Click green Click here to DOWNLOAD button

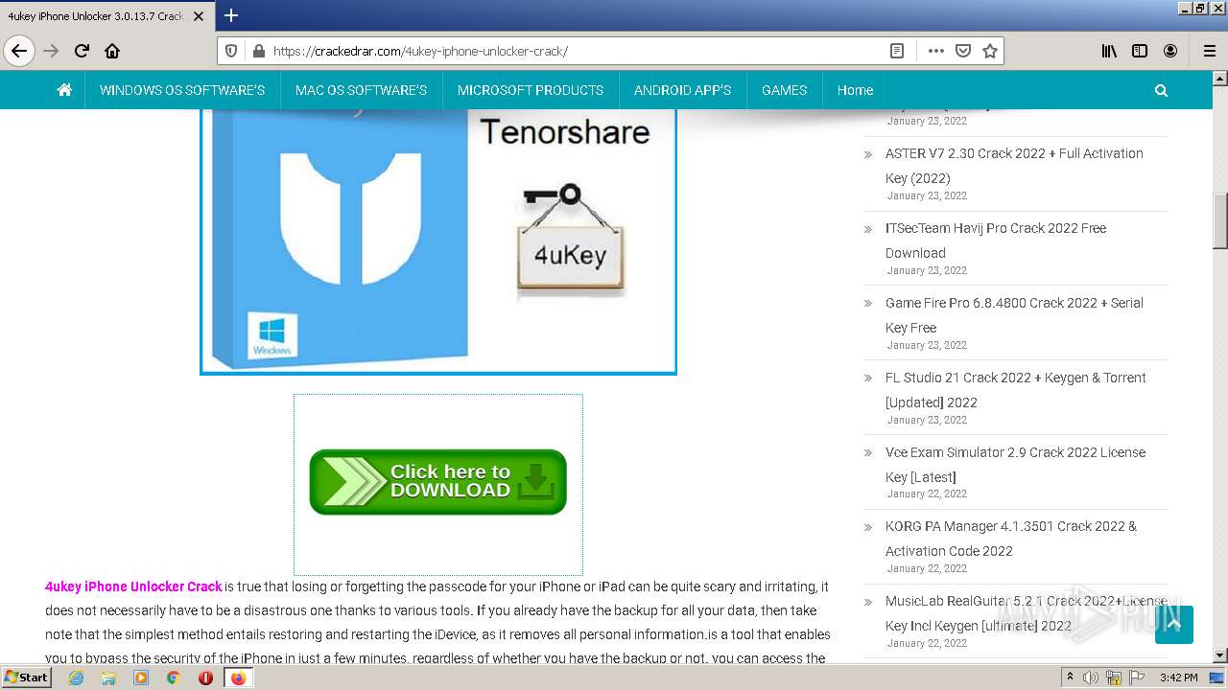(438, 482)
